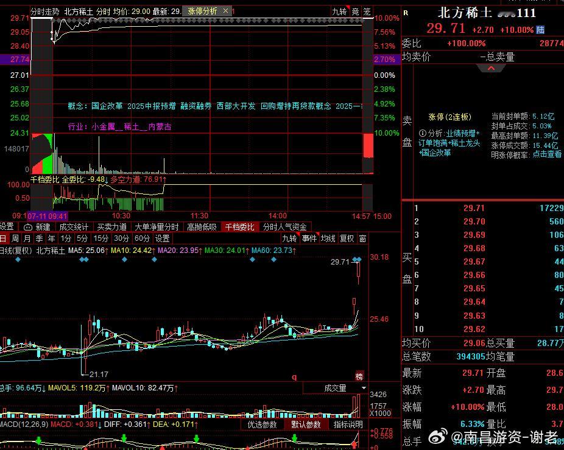Toggle 复权 price adjustment
The height and width of the screenshot is (450, 564).
pyautogui.click(x=347, y=238)
